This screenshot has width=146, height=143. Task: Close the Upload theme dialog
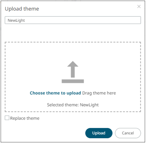[139, 6]
